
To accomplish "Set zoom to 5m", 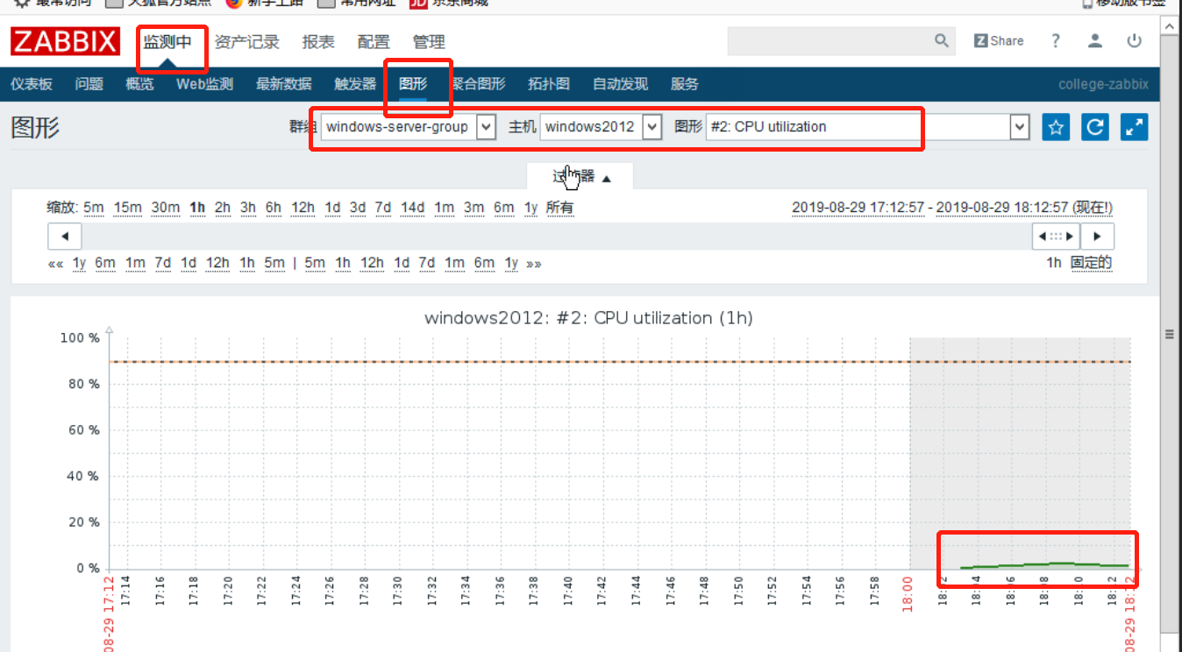I will [94, 208].
